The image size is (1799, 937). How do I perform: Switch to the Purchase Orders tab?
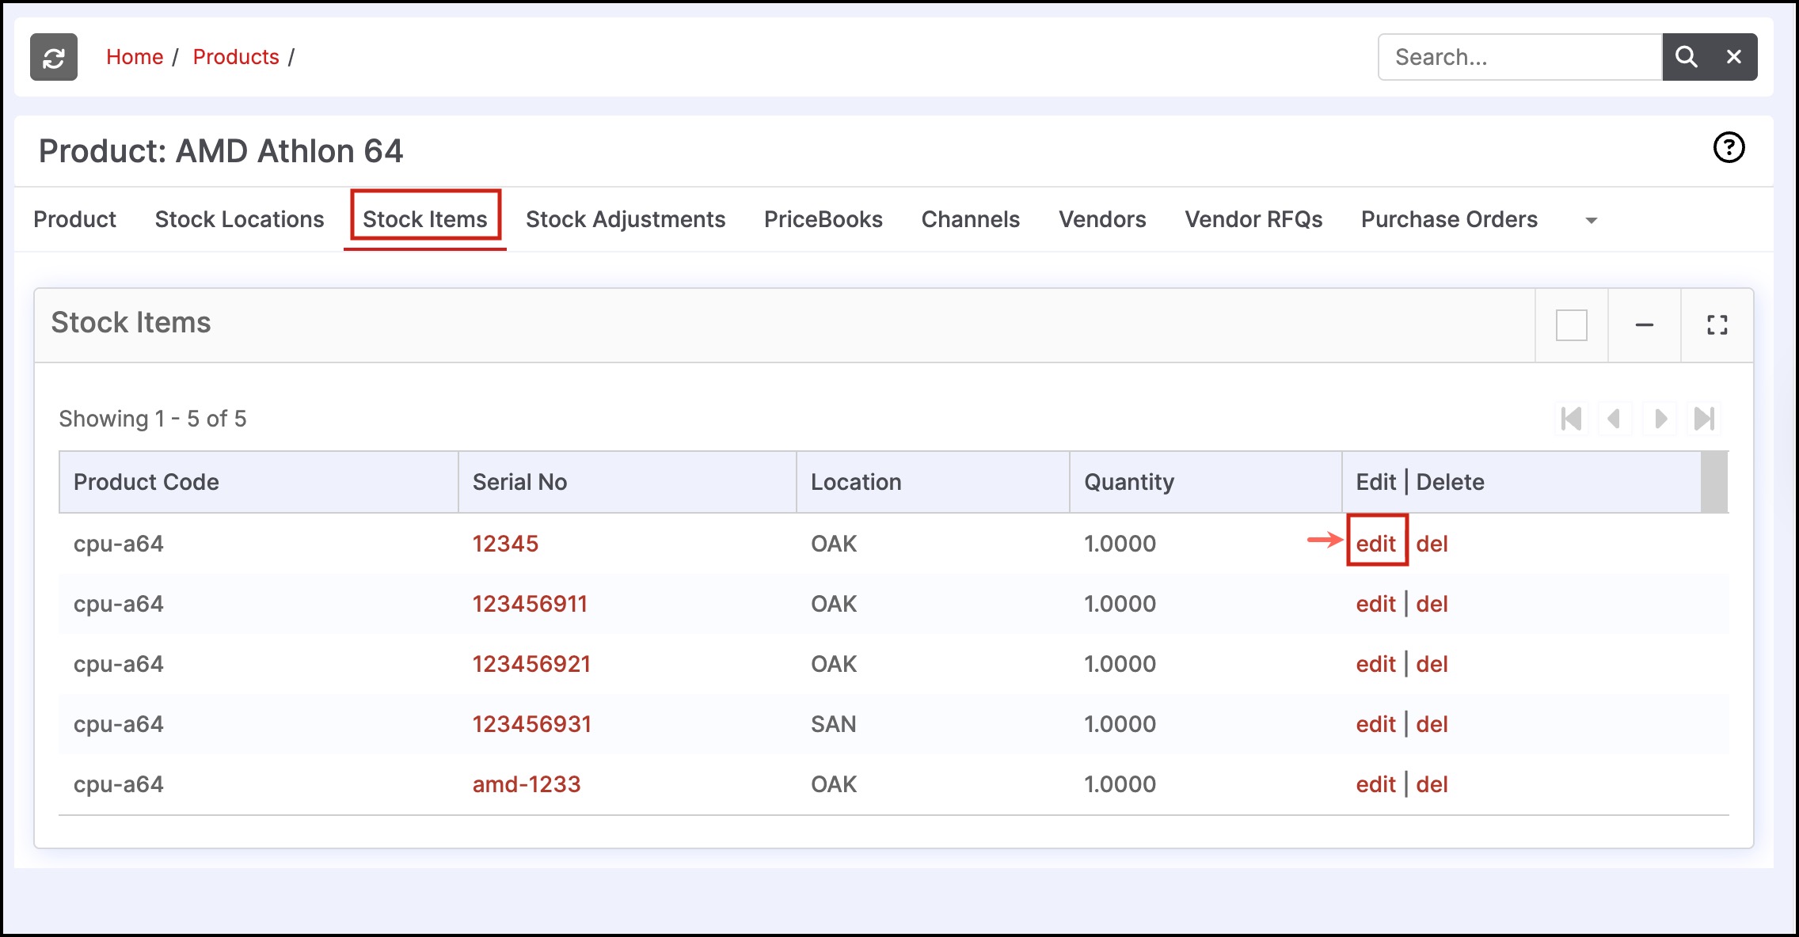[1449, 219]
